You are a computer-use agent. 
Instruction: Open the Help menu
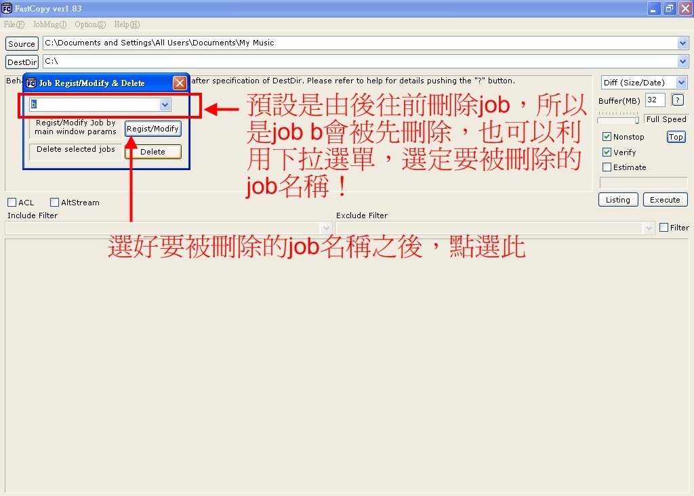coord(127,24)
